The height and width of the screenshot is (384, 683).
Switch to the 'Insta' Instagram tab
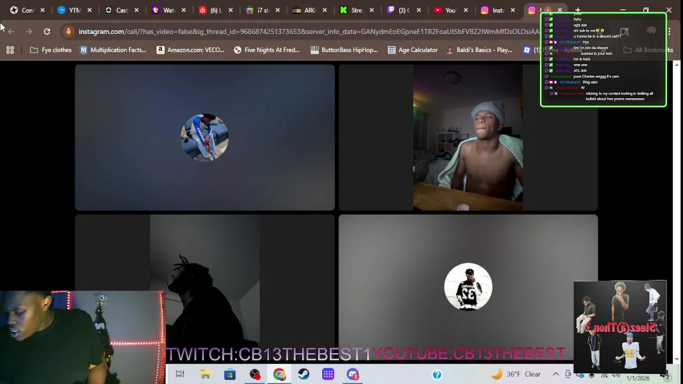[498, 10]
